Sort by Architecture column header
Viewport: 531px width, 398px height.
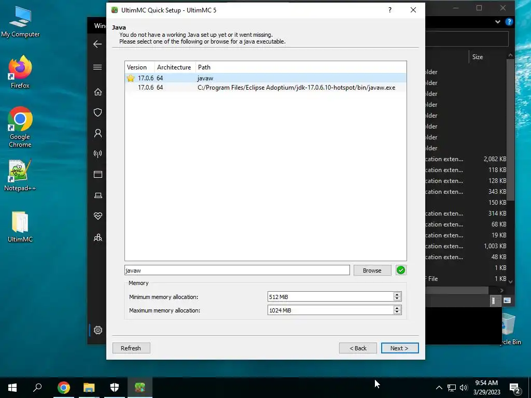(175, 67)
